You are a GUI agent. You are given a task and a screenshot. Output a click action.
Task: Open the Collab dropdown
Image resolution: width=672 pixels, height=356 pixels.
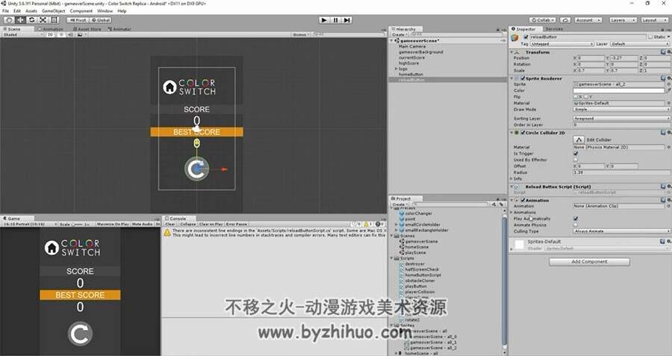click(543, 20)
